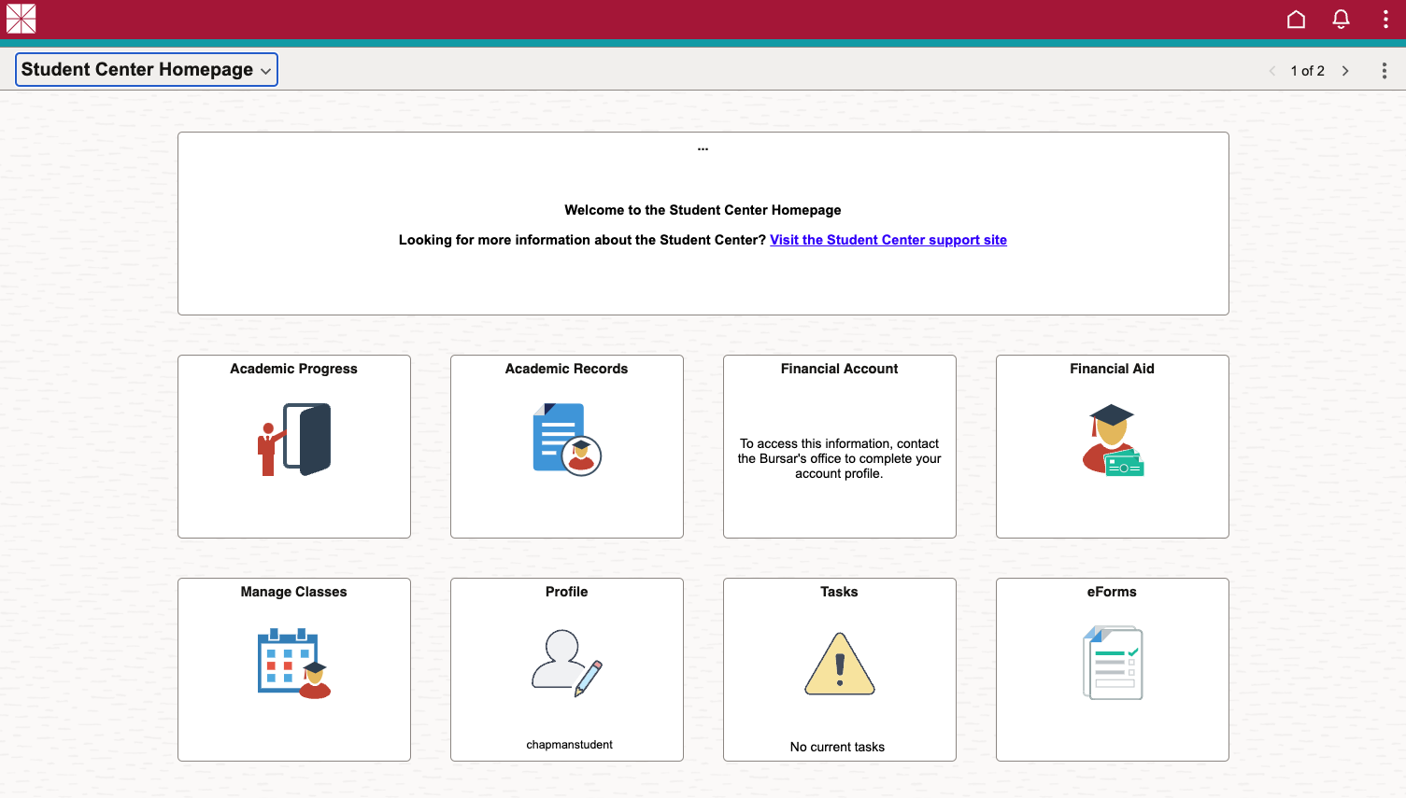Click the previous homepage page arrow

[1271, 71]
